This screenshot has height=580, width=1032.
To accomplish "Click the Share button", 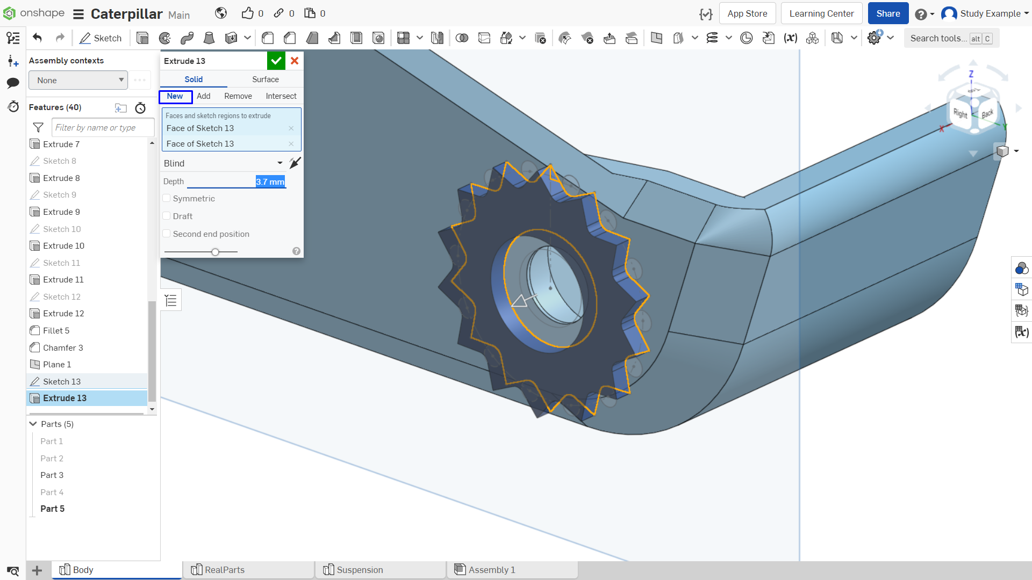I will (x=888, y=13).
